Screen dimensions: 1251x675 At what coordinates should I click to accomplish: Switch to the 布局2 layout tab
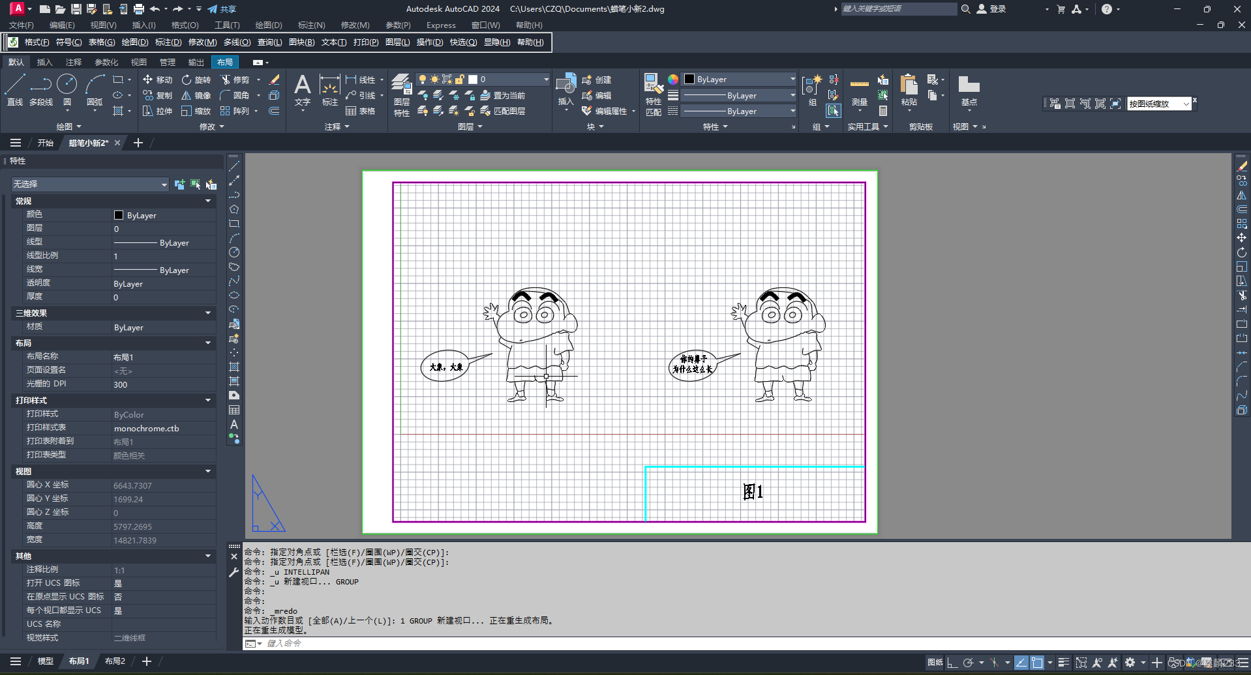point(115,661)
